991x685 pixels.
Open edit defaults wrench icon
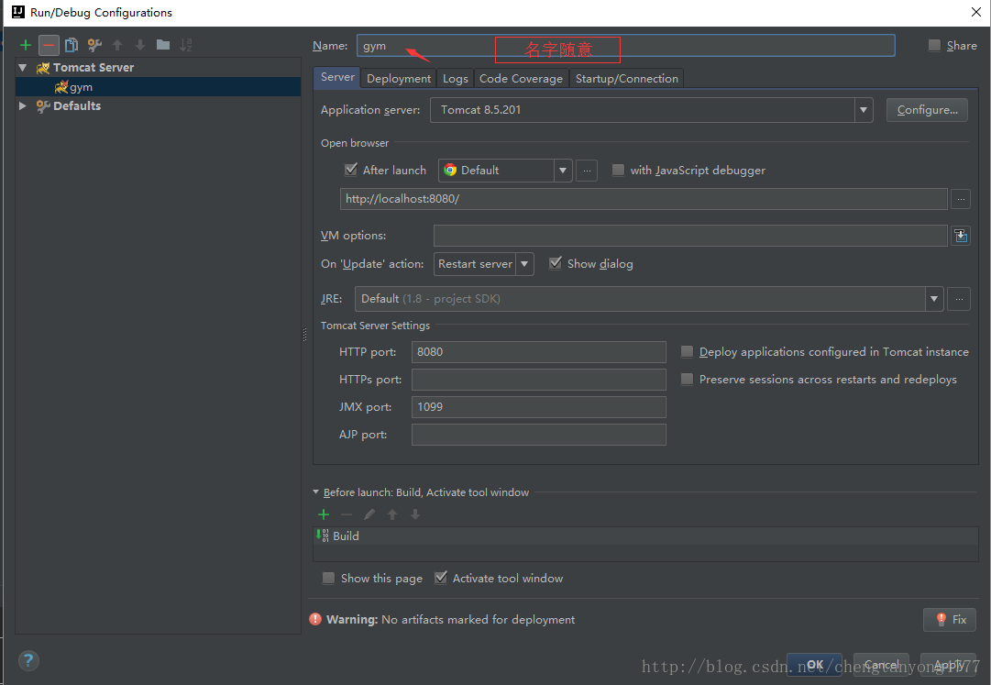pyautogui.click(x=94, y=45)
